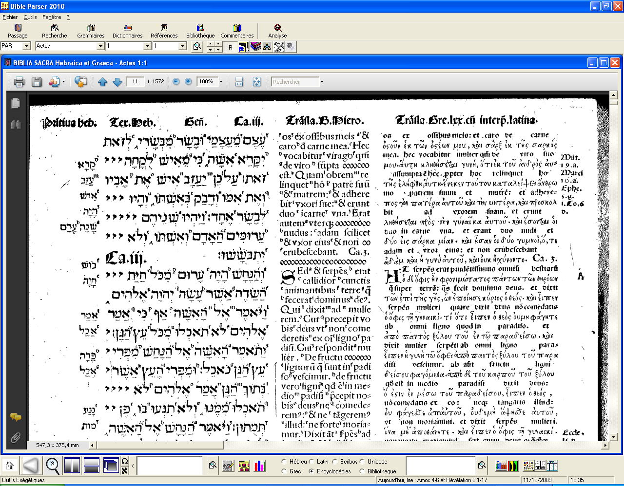Click the home icon in the bottom toolbar
The width and height of the screenshot is (624, 486).
[x=9, y=466]
